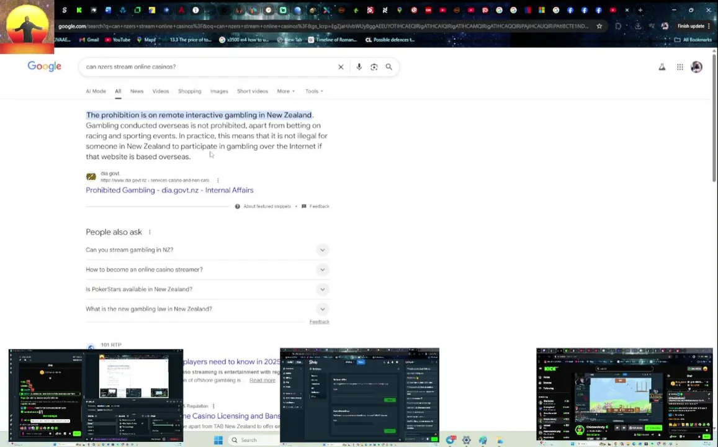Click the Finish update button
The width and height of the screenshot is (718, 447).
[x=691, y=26]
